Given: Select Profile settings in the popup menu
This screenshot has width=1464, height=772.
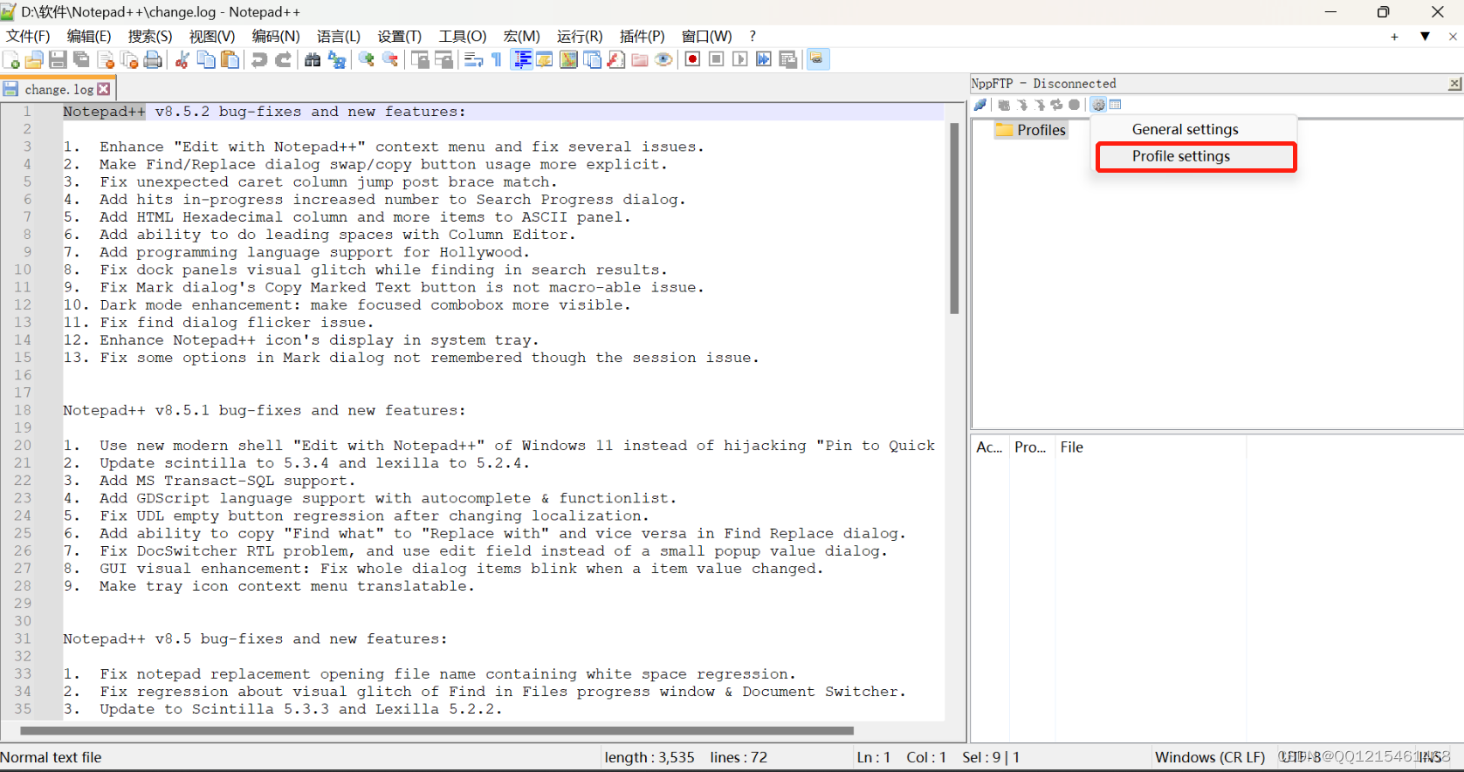Looking at the screenshot, I should [x=1195, y=156].
